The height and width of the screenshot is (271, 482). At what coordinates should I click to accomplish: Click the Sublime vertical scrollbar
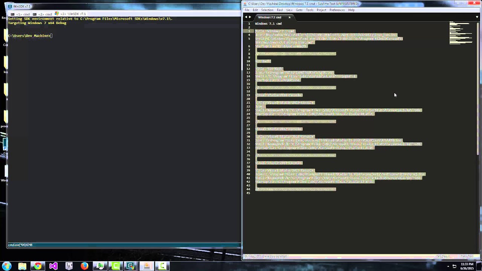click(479, 88)
